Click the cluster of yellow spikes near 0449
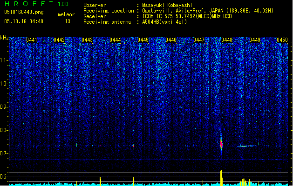Screen dimensions: 293x186 pos(245,182)
